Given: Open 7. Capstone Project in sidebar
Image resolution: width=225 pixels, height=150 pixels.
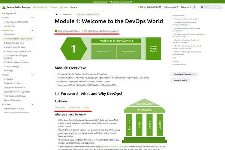Looking at the screenshot, I should pyautogui.click(x=12, y=66).
